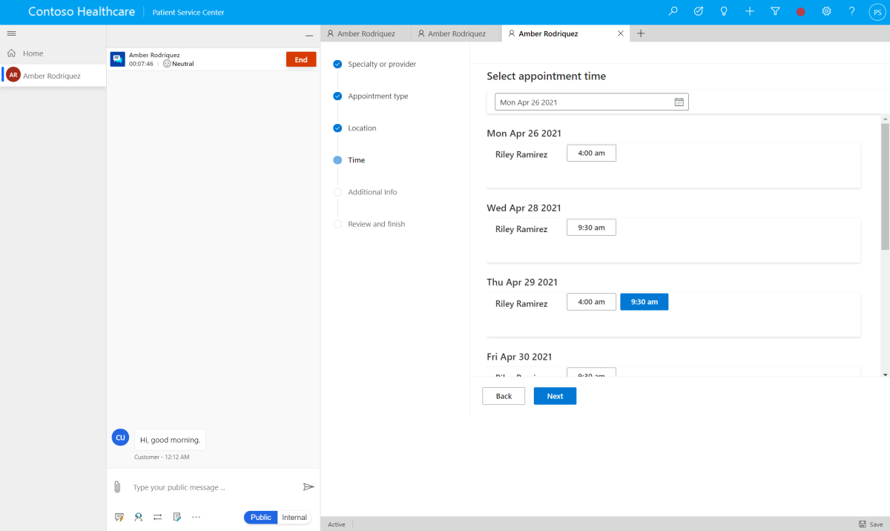Minimize the conversation panel
The image size is (890, 531).
[x=309, y=35]
